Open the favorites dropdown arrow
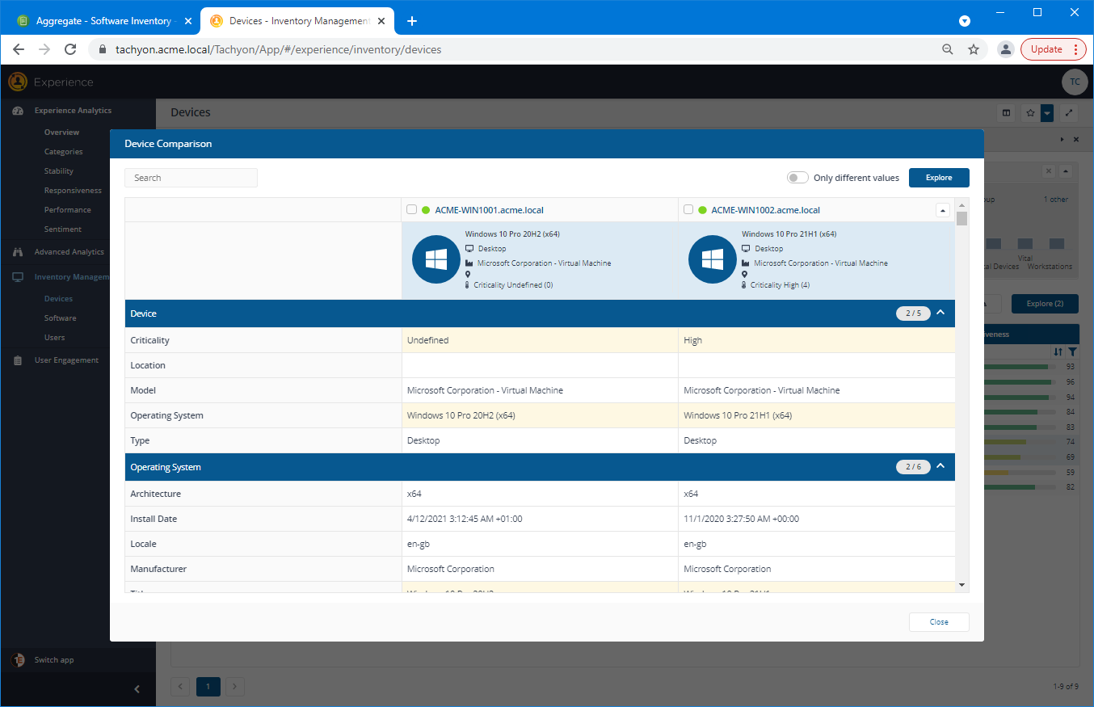 [x=1047, y=113]
